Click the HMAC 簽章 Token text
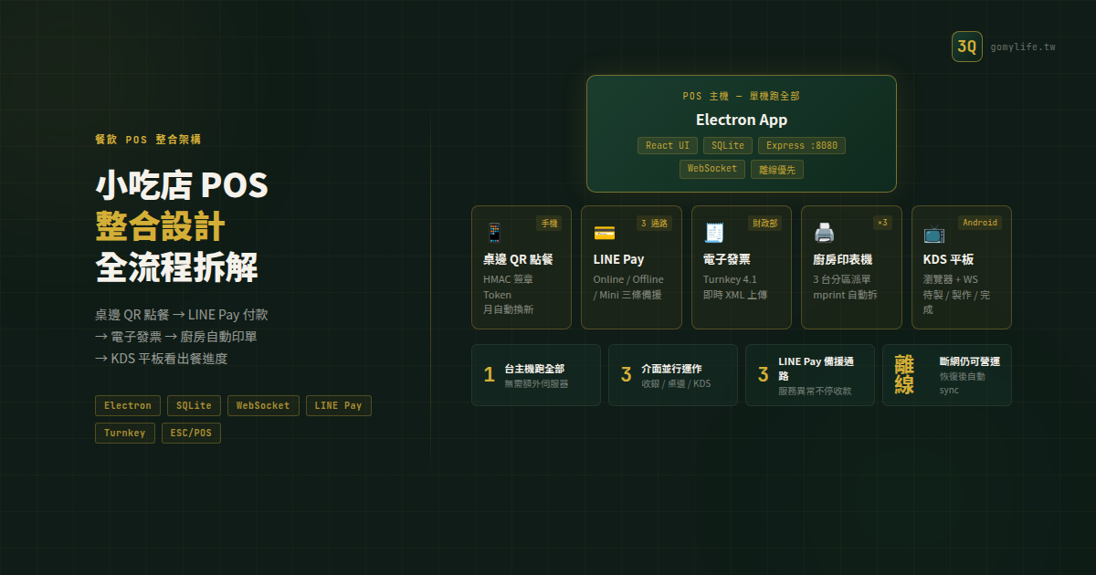The width and height of the screenshot is (1096, 575). click(509, 287)
